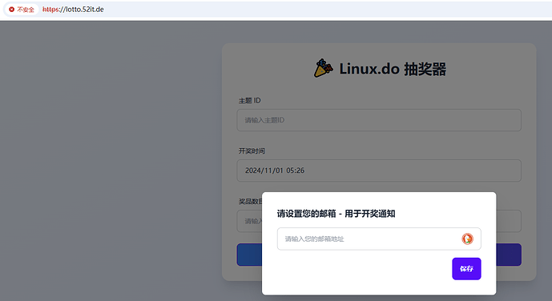Image resolution: width=552 pixels, height=301 pixels.
Task: Open the 不安全 site security badge
Action: click(x=22, y=10)
